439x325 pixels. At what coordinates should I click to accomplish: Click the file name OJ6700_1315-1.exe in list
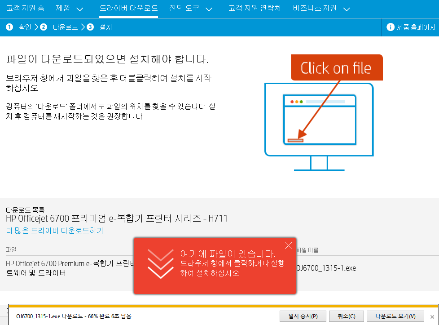[x=326, y=268]
